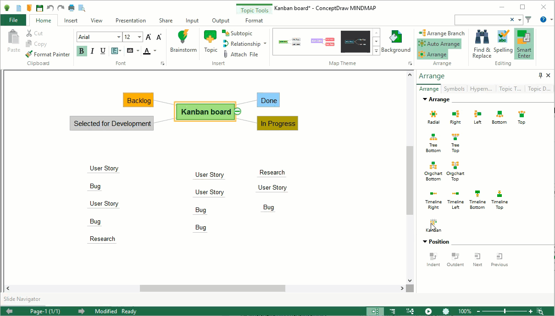The width and height of the screenshot is (555, 316).
Task: Open the File menu
Action: [14, 20]
